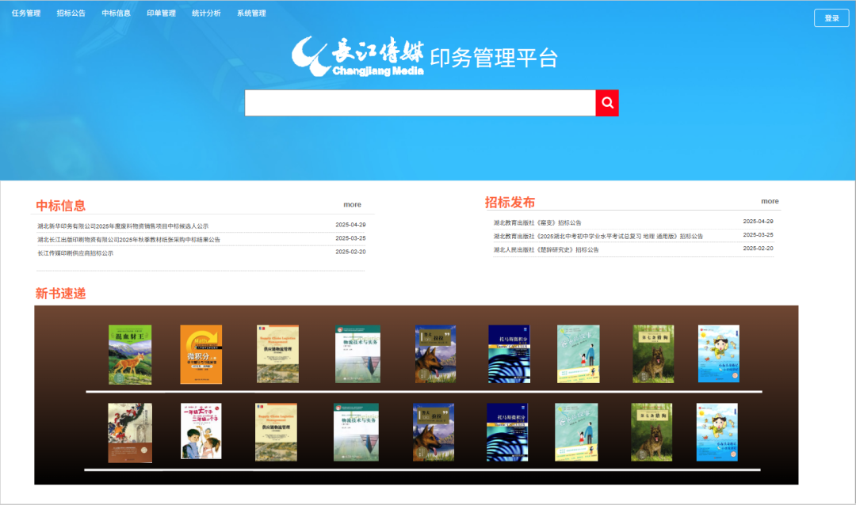This screenshot has width=856, height=505.
Task: Open the 任务管理 menu
Action: 26,13
